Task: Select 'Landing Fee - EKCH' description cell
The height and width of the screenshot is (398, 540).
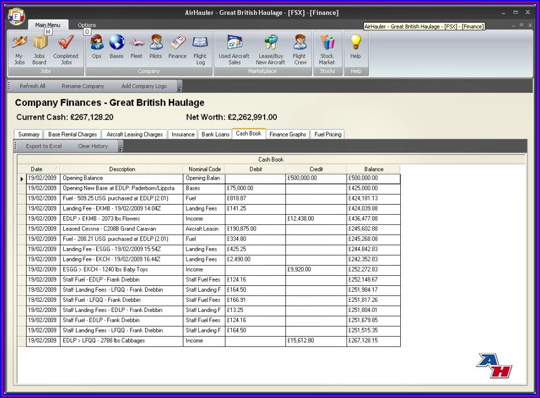Action: (122, 259)
